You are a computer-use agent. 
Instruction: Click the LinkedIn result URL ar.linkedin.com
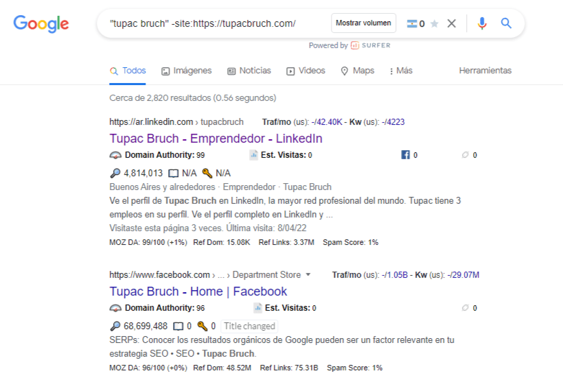tap(176, 122)
